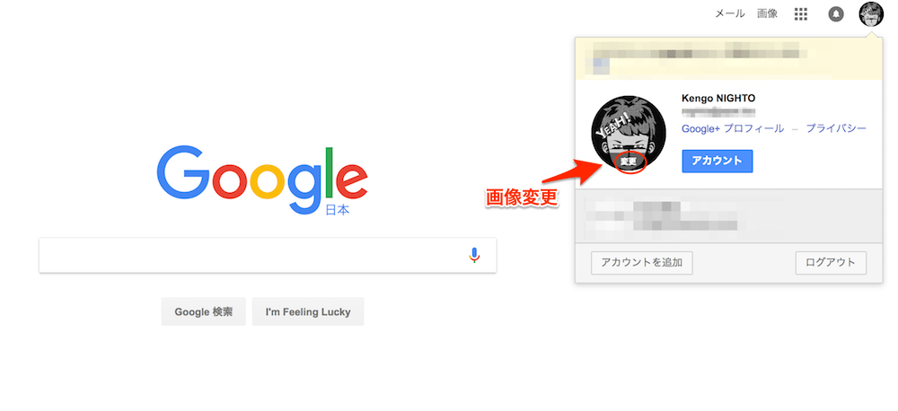The image size is (898, 411).
Task: Focus the Google search input field
Action: [x=252, y=255]
